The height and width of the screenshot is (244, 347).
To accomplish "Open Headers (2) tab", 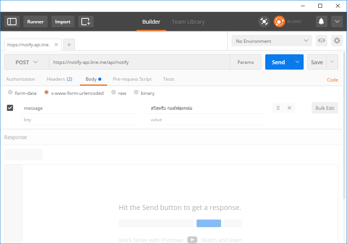I will point(59,79).
